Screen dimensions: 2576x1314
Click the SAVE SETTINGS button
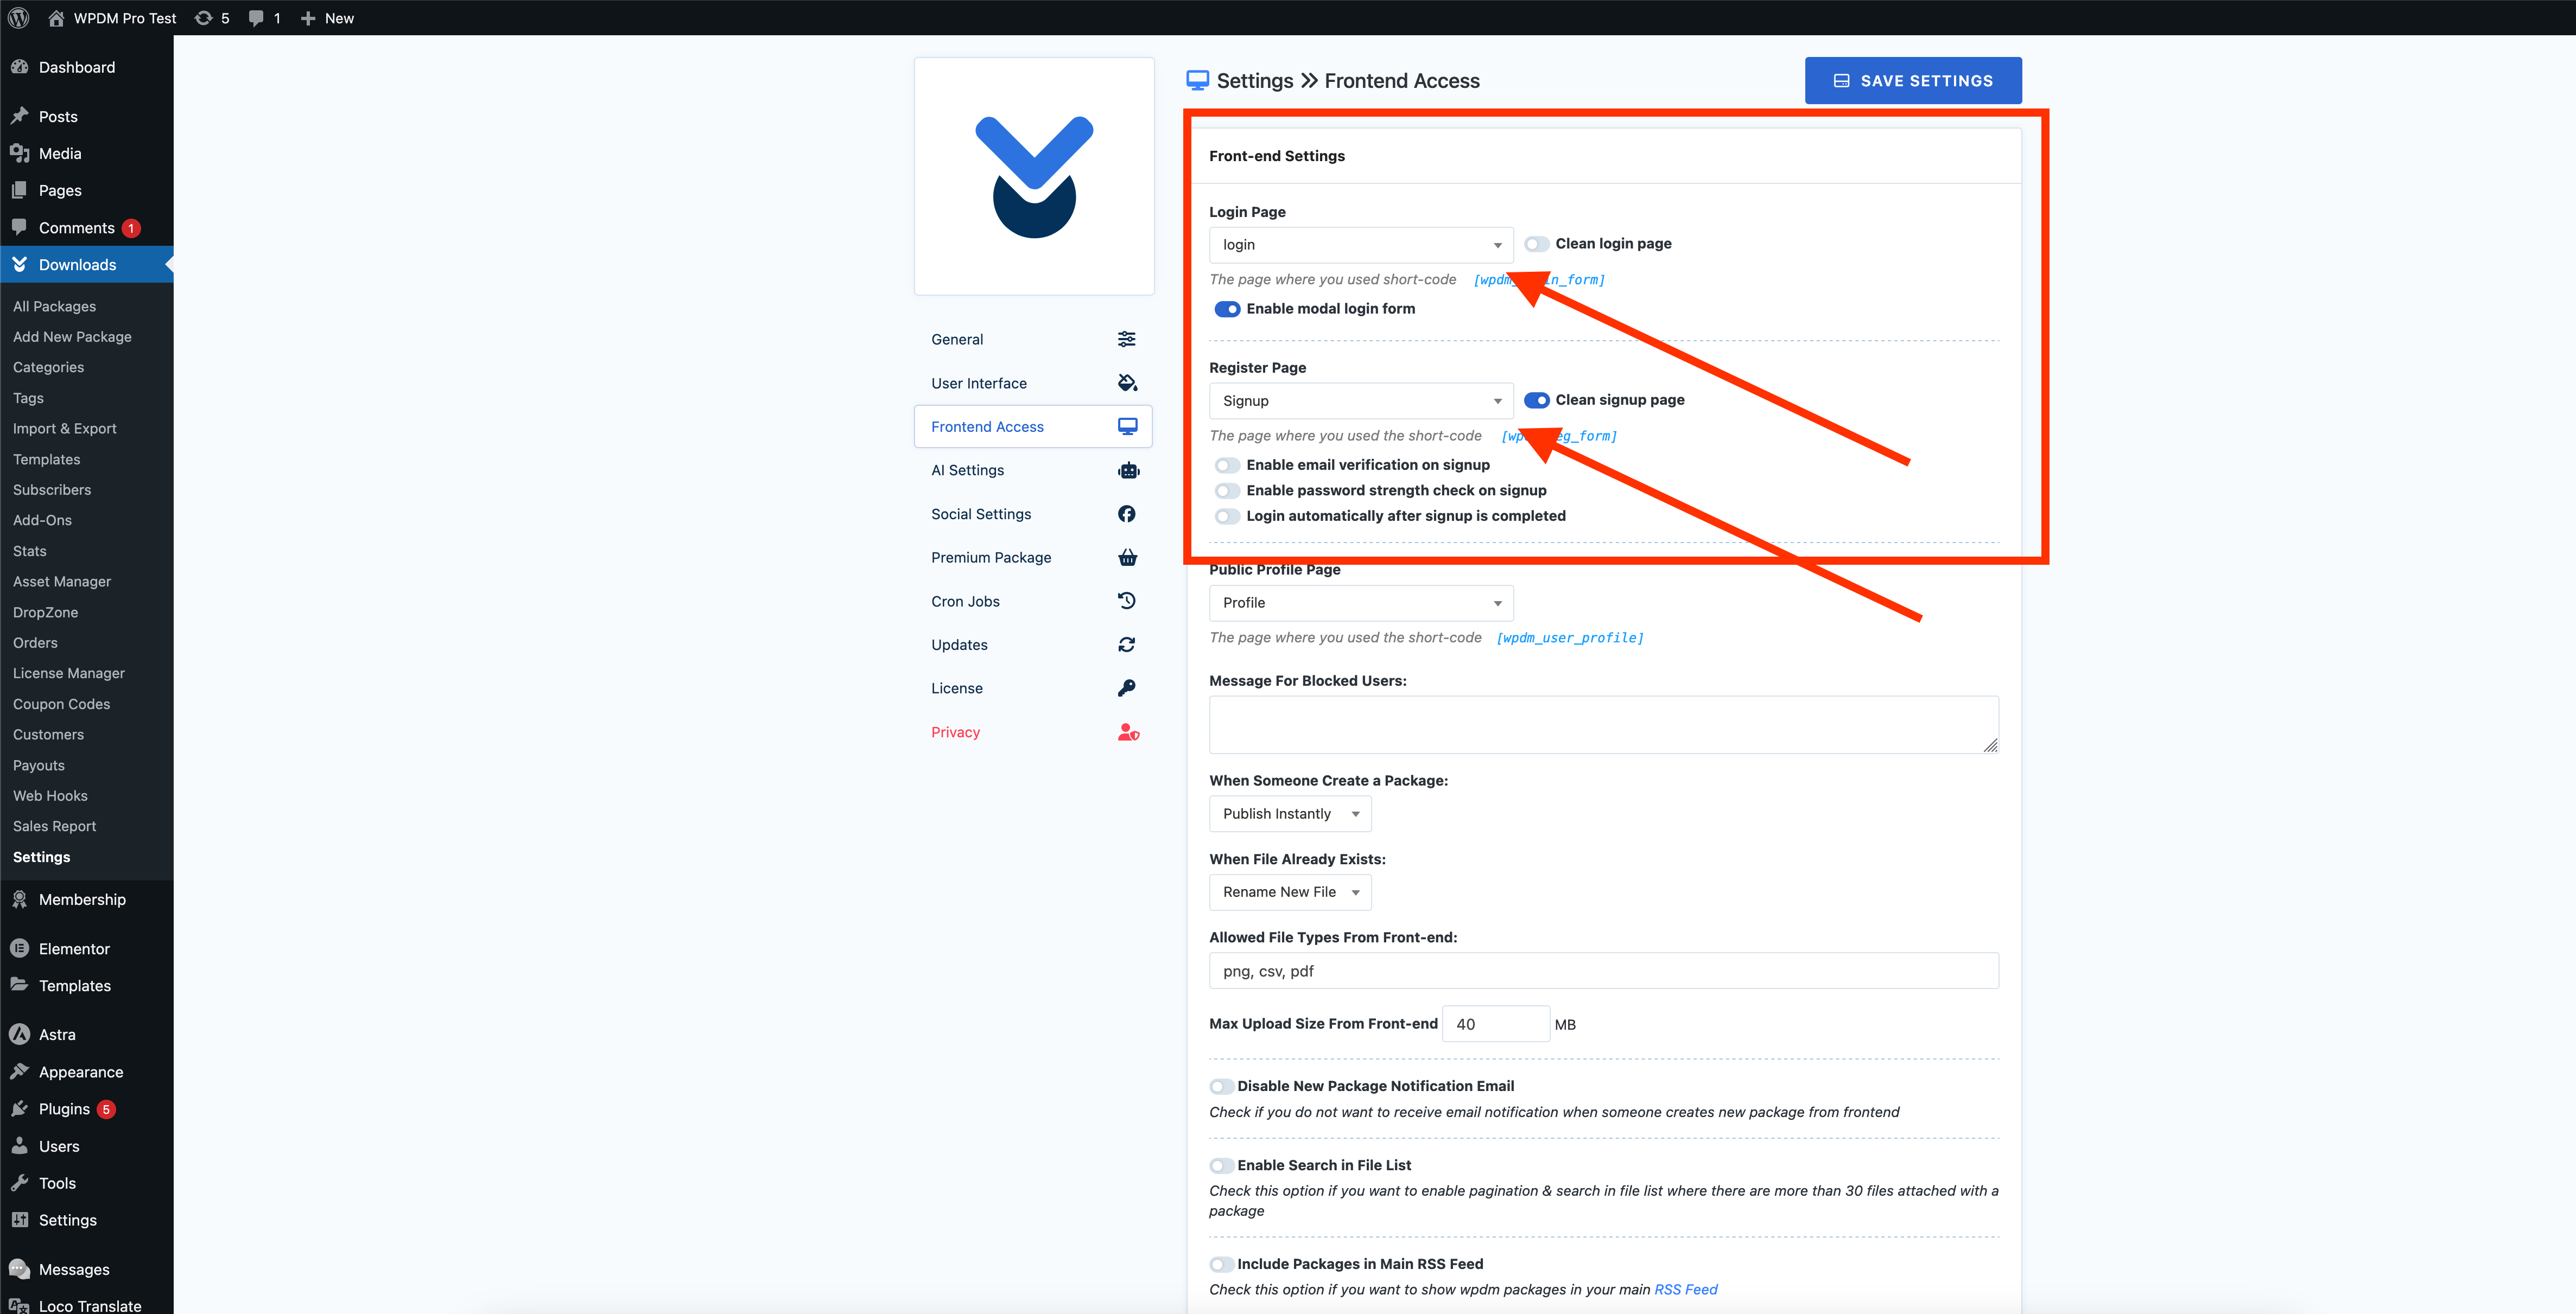click(1913, 80)
